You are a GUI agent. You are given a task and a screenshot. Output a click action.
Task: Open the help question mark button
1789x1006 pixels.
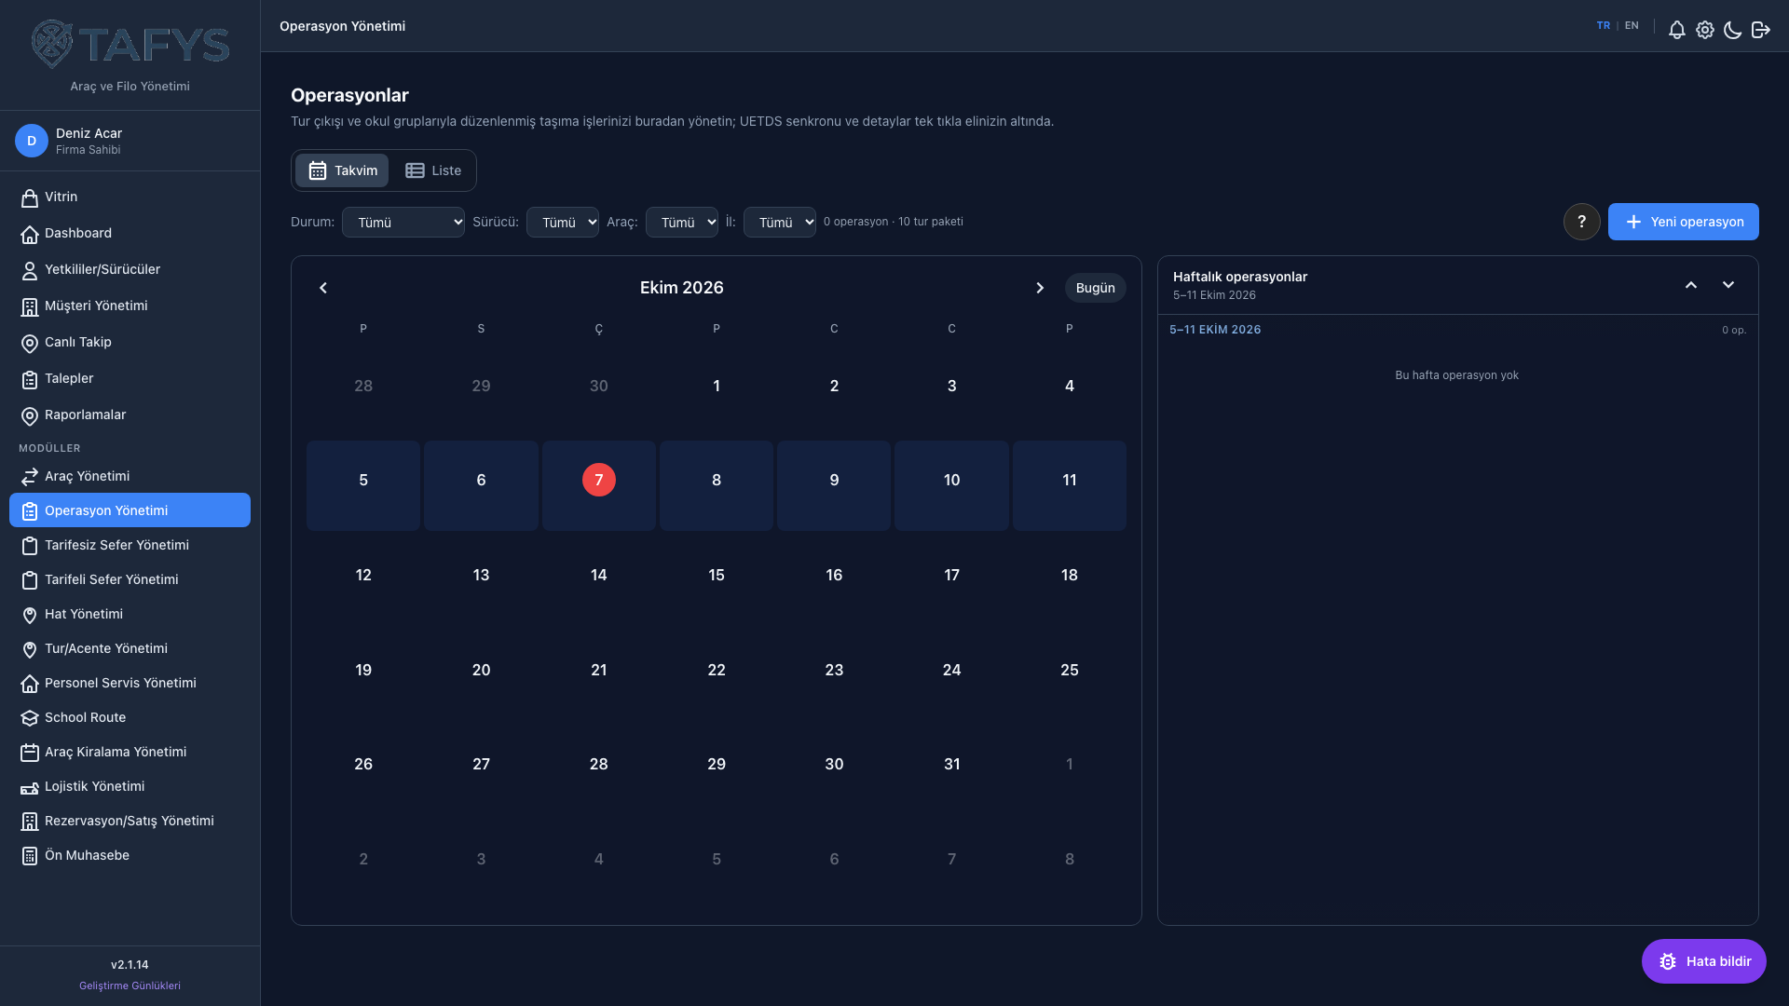pyautogui.click(x=1581, y=222)
